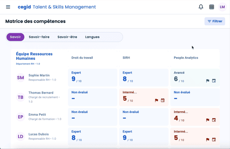Switch to the Savoir-faire tab

tap(39, 37)
